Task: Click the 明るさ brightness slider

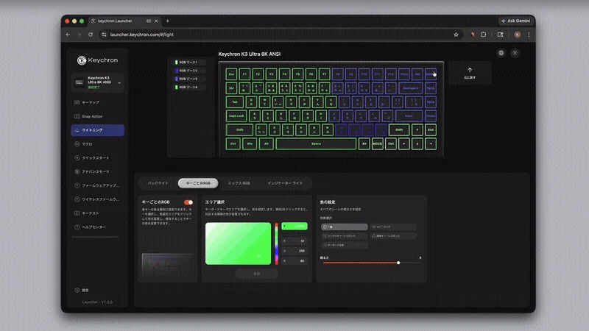Action: [x=370, y=263]
